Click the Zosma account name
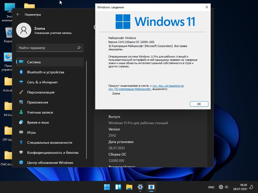 40,28
